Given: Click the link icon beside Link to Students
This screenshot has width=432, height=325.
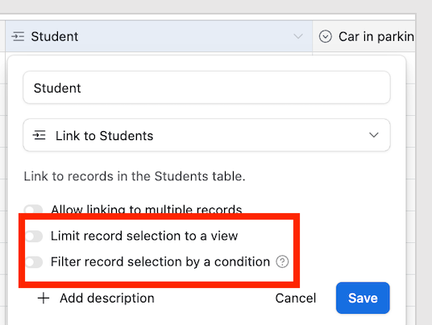Looking at the screenshot, I should (x=39, y=135).
